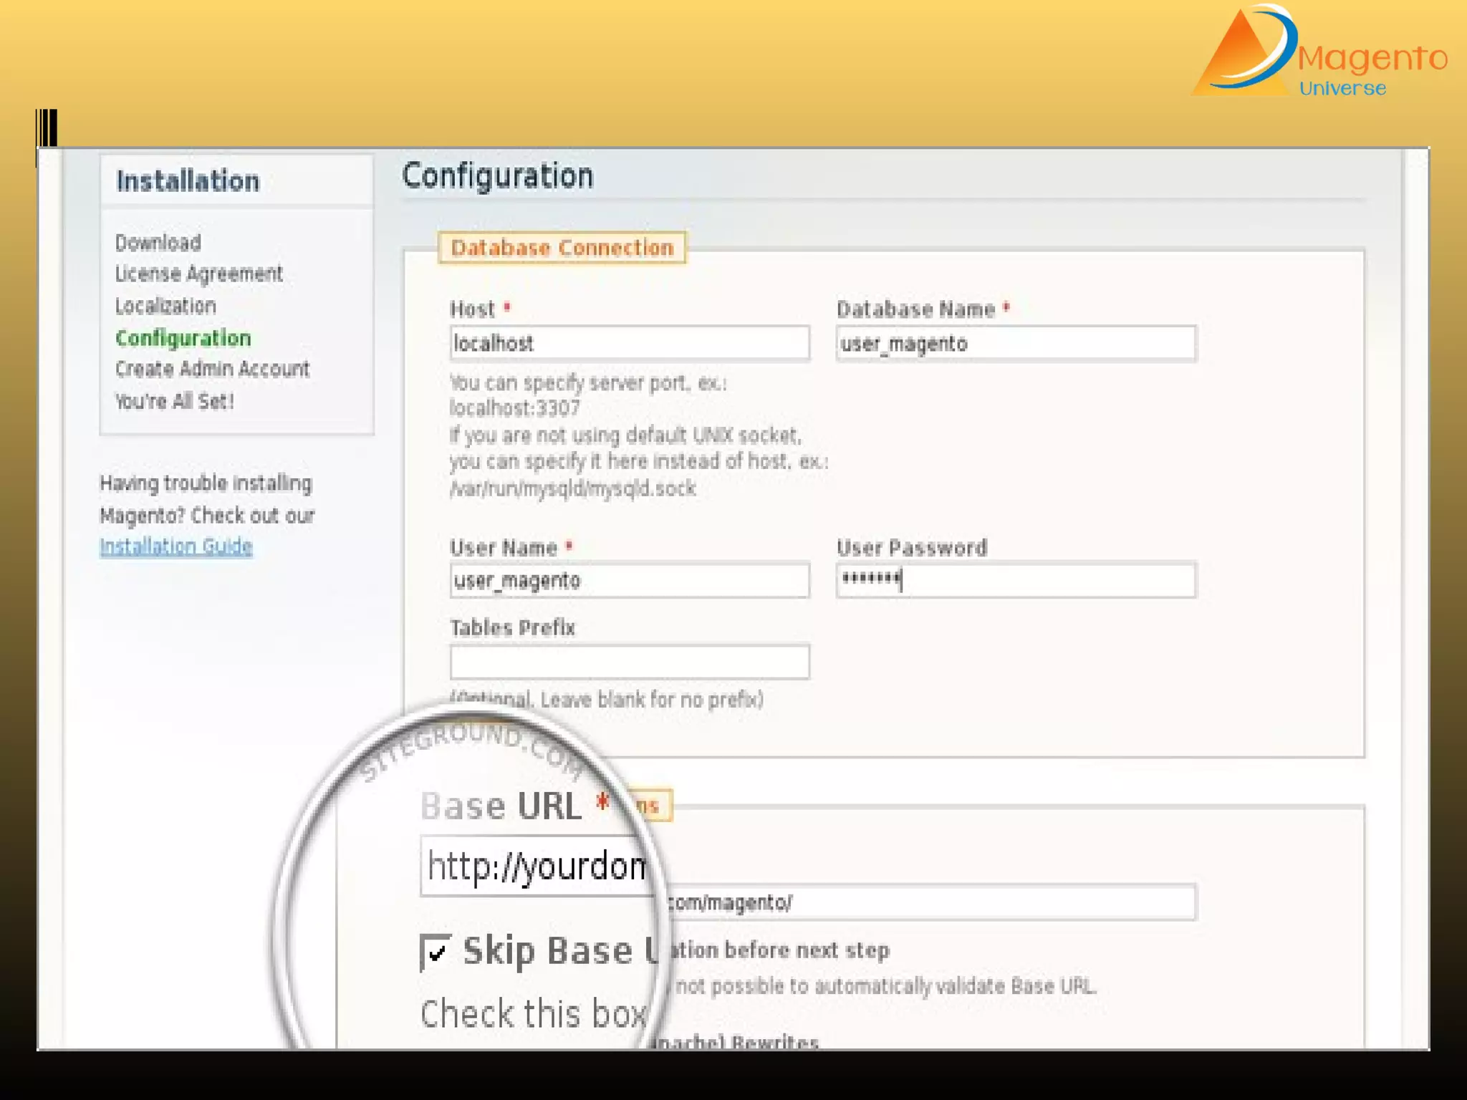Jump to the You're All Set! step

tap(175, 401)
